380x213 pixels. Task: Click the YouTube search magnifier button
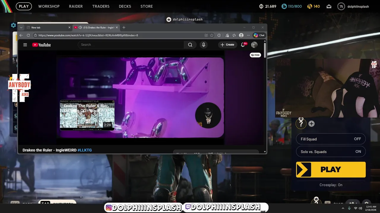tap(190, 45)
